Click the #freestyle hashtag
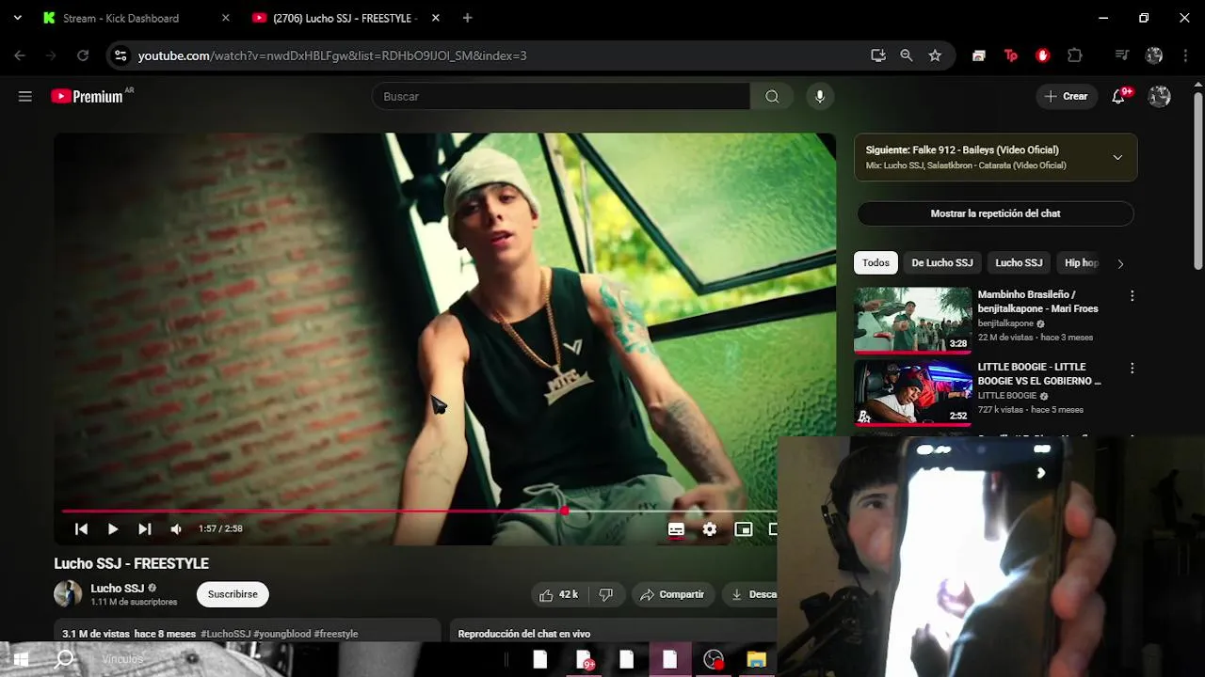This screenshot has width=1205, height=677. click(336, 634)
